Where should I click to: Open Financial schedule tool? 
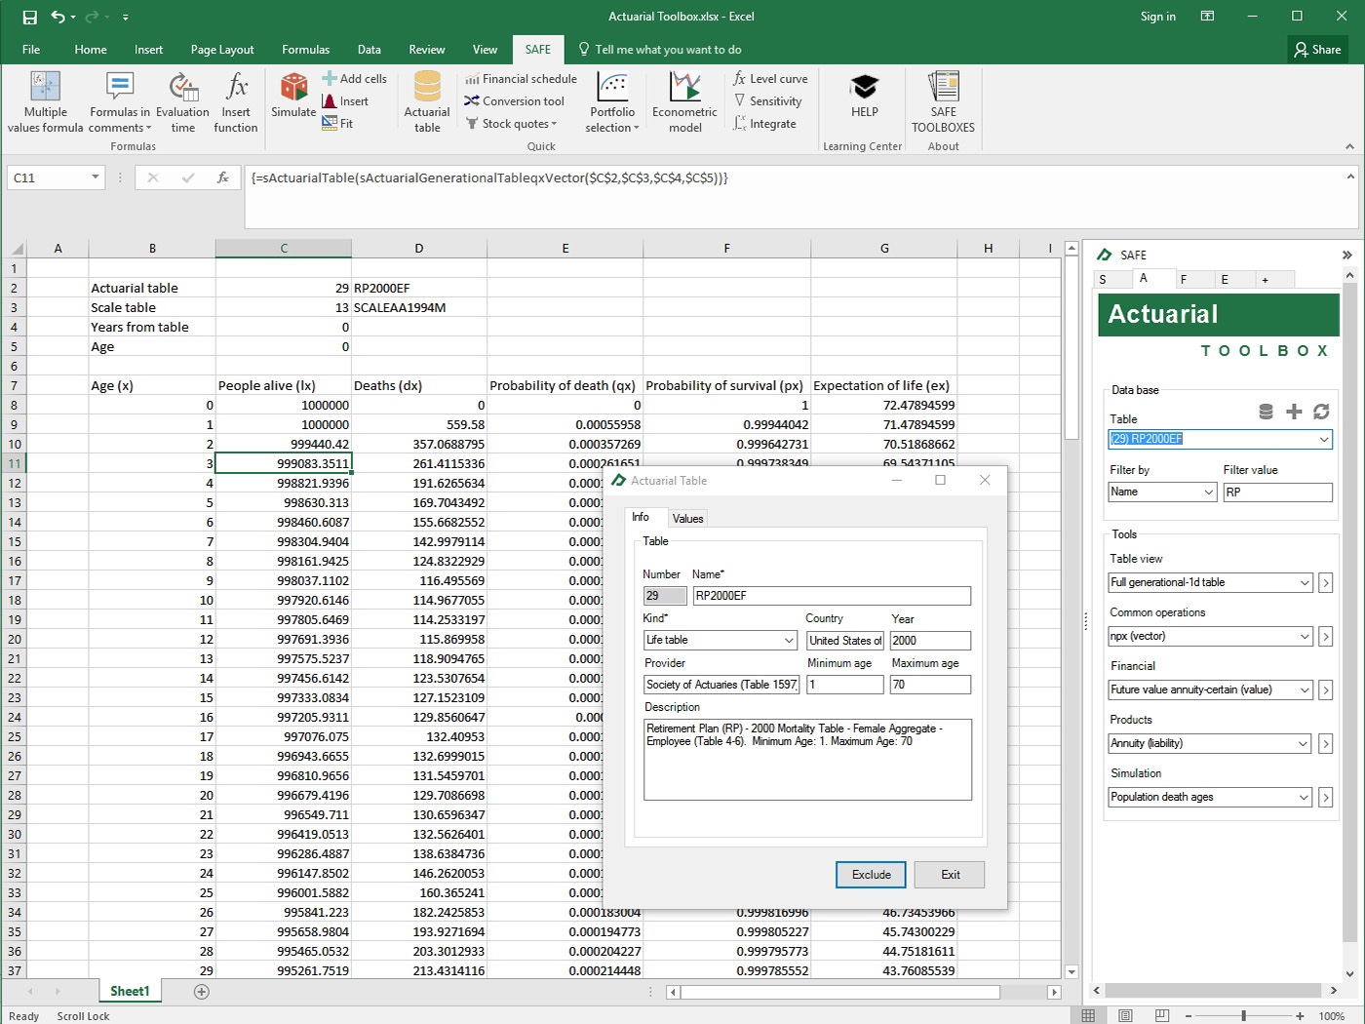click(x=521, y=79)
